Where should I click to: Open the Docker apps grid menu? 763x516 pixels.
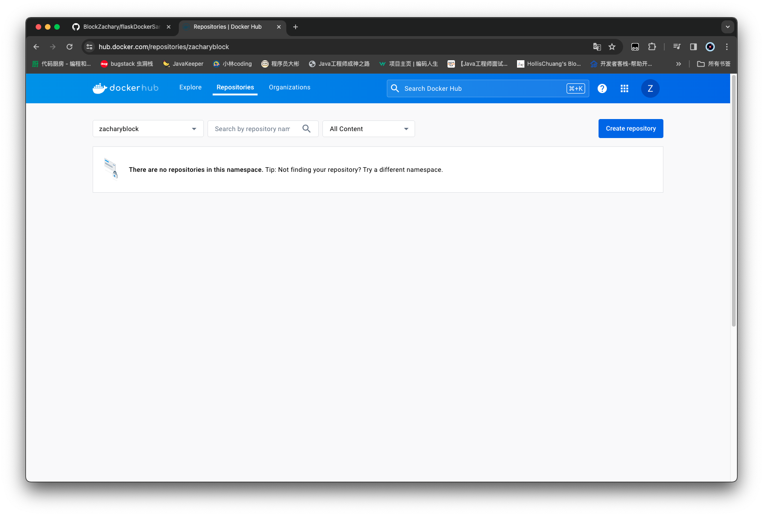tap(624, 88)
